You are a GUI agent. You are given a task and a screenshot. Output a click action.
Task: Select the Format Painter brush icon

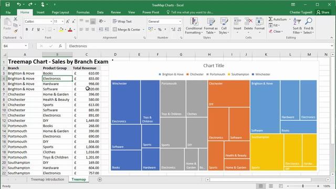[15, 31]
